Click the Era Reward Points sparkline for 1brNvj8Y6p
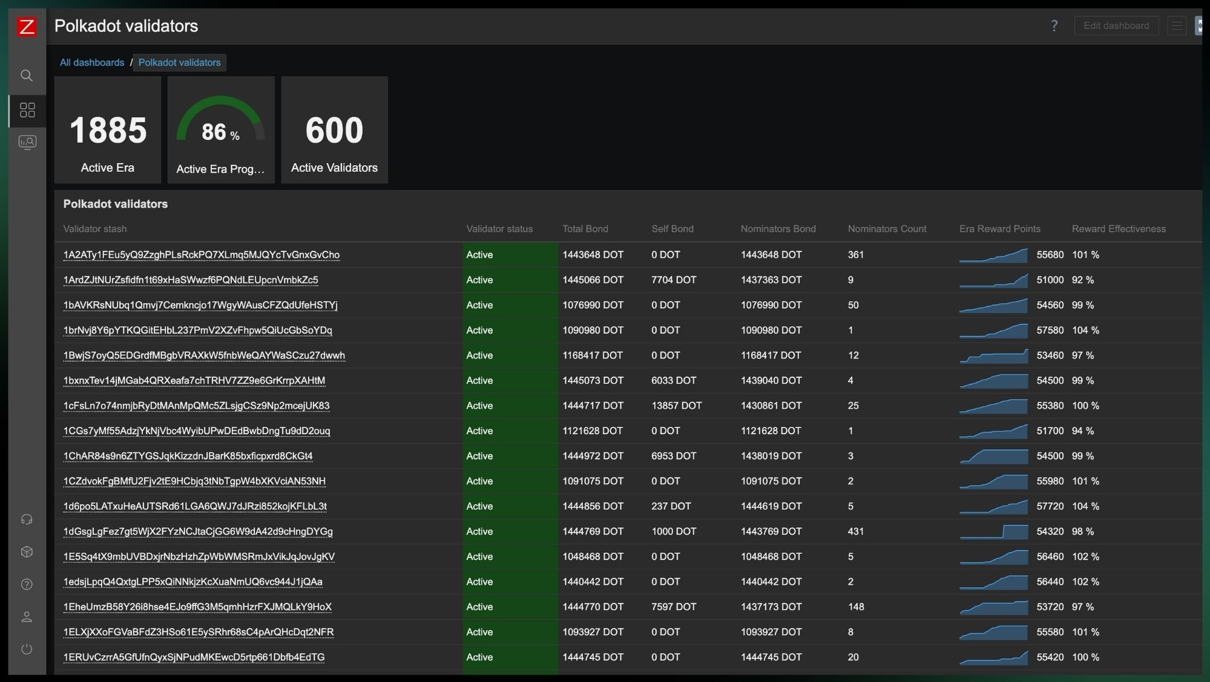The width and height of the screenshot is (1210, 682). tap(993, 331)
